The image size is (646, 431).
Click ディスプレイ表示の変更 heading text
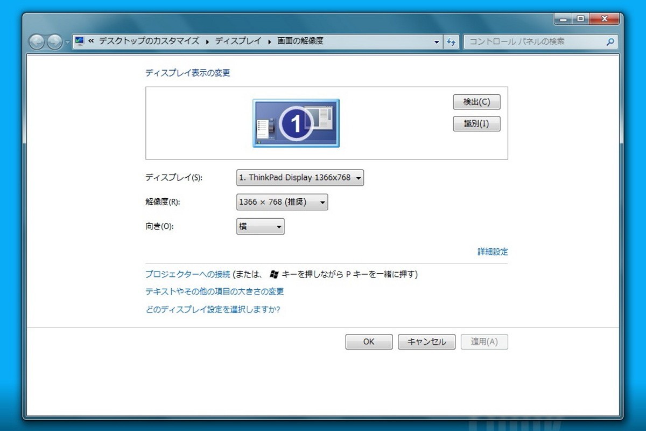pyautogui.click(x=188, y=73)
